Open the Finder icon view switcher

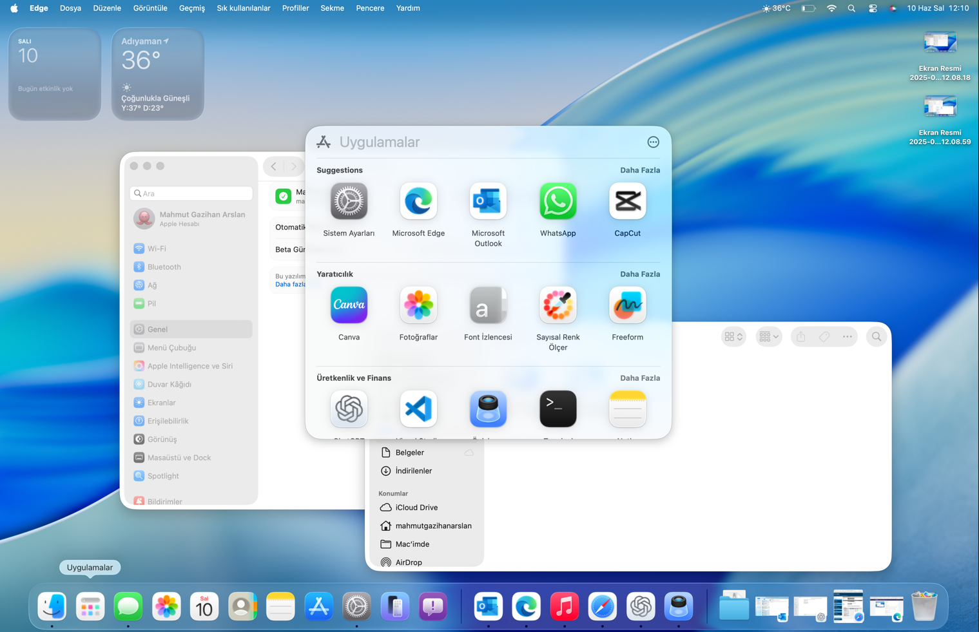tap(733, 336)
